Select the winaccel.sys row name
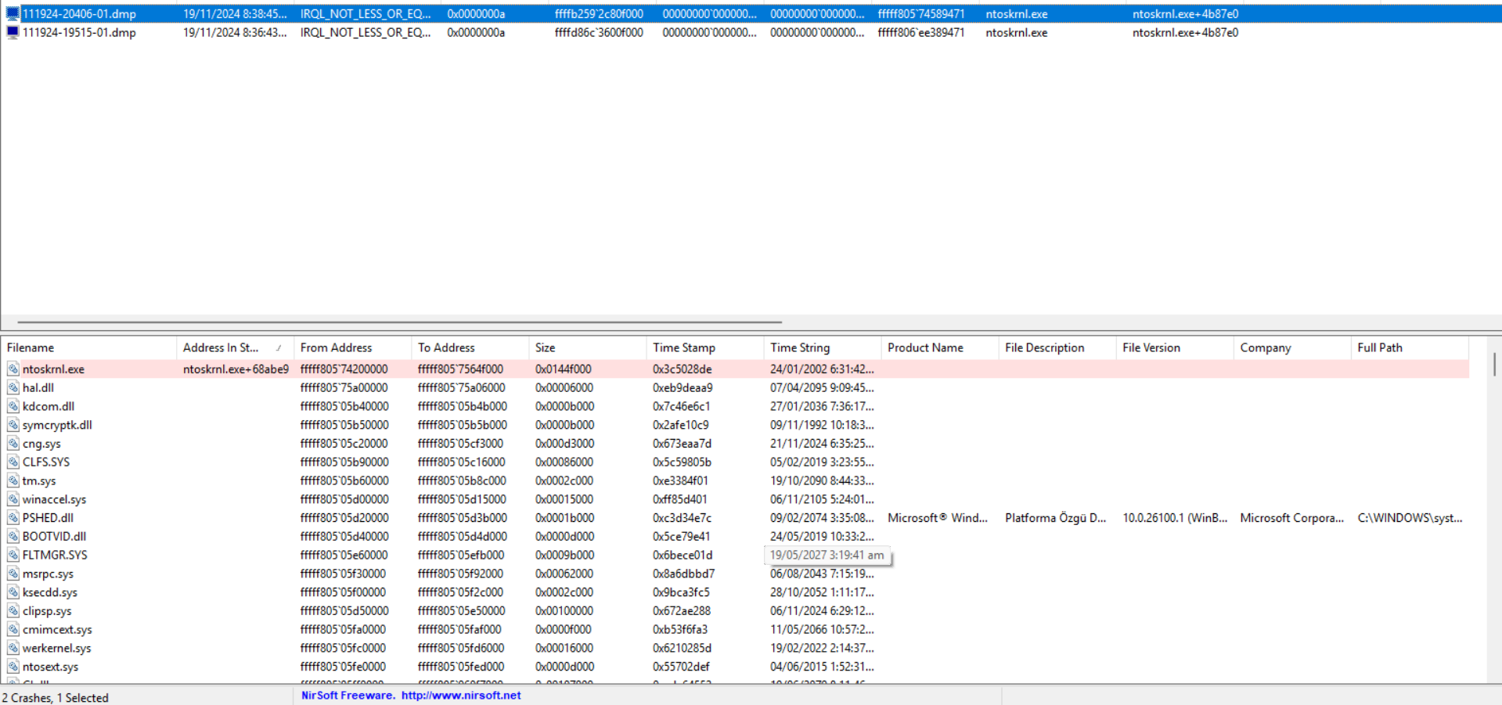 click(x=54, y=500)
